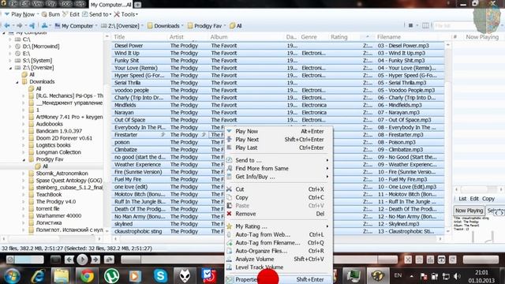Click the EN language indicator in tray
The image size is (505, 284).
pos(398,275)
